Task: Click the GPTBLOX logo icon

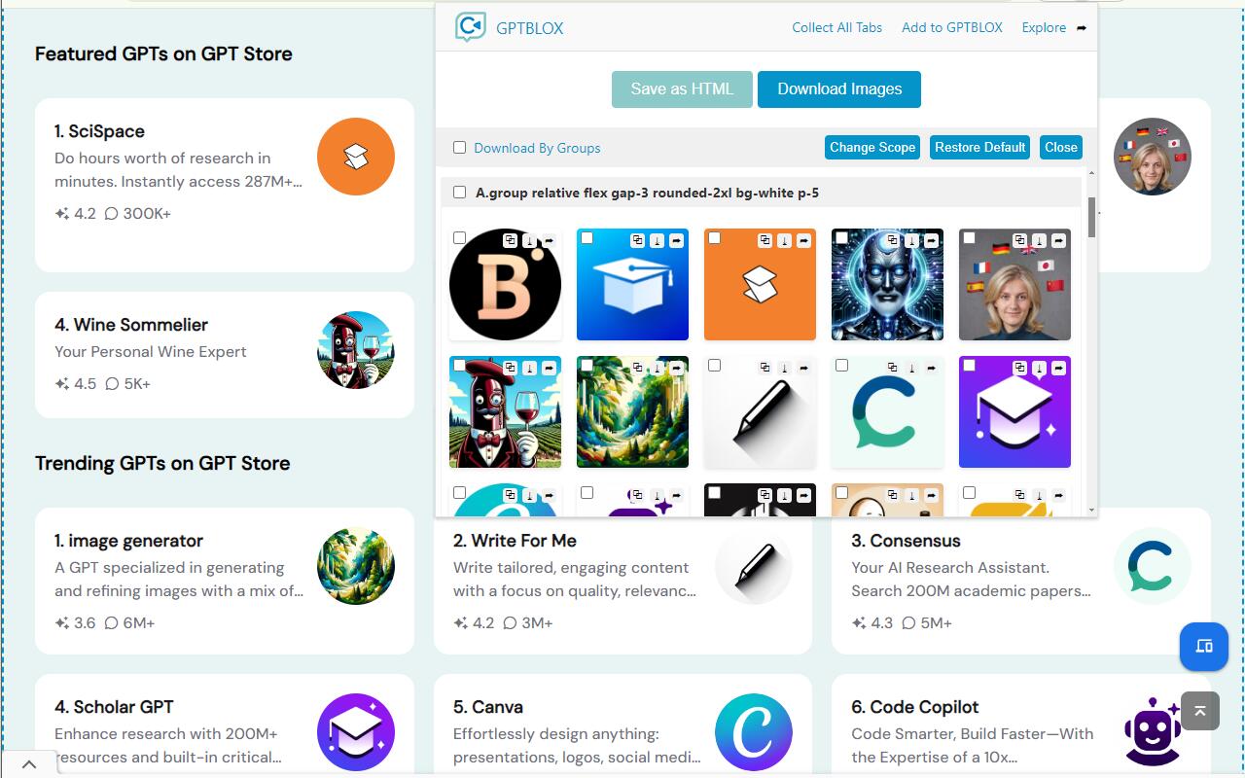Action: coord(471,26)
